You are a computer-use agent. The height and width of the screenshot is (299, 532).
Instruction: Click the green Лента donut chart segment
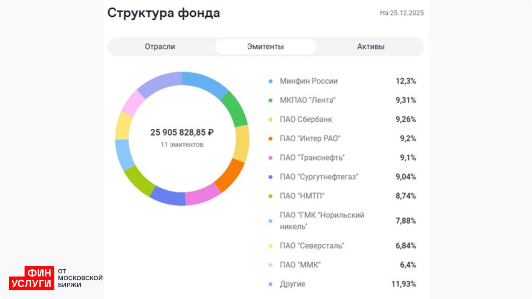click(x=235, y=108)
